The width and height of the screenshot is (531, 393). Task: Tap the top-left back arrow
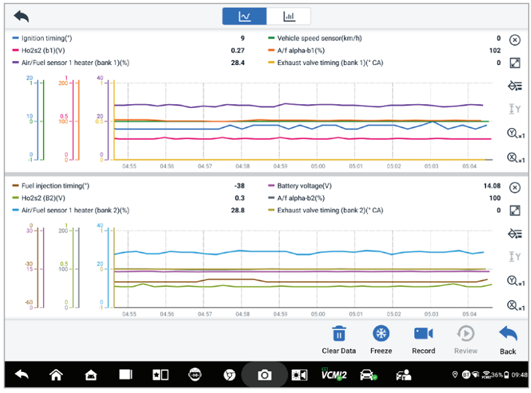(21, 16)
